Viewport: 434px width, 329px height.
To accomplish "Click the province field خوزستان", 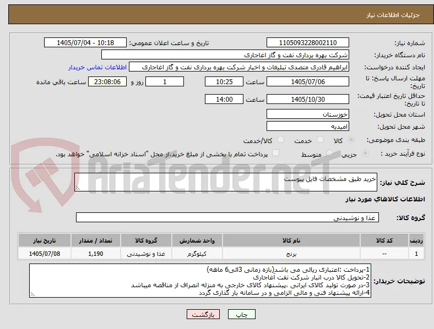I will (308, 114).
